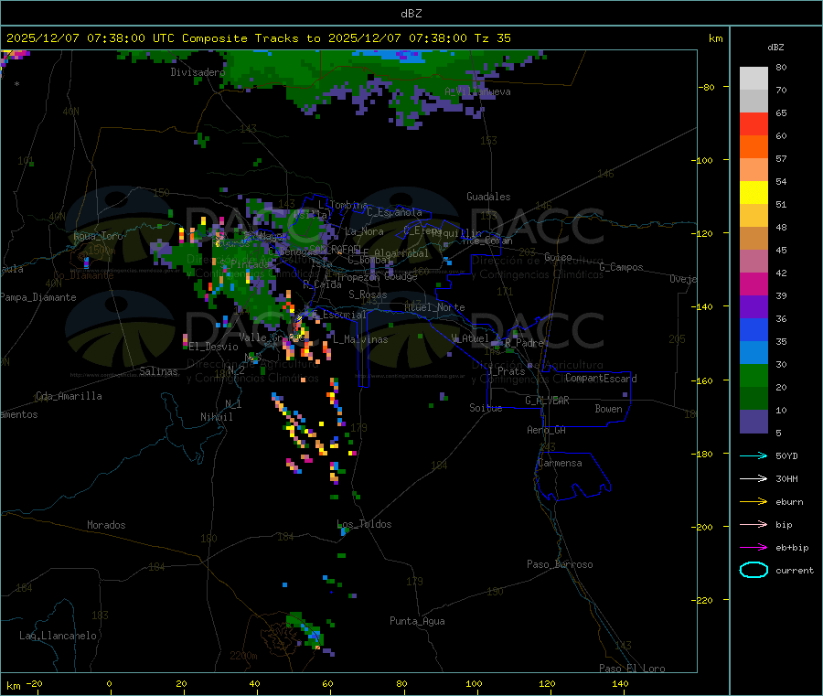Click the 2200m volcano contour label
This screenshot has width=823, height=696.
[243, 656]
